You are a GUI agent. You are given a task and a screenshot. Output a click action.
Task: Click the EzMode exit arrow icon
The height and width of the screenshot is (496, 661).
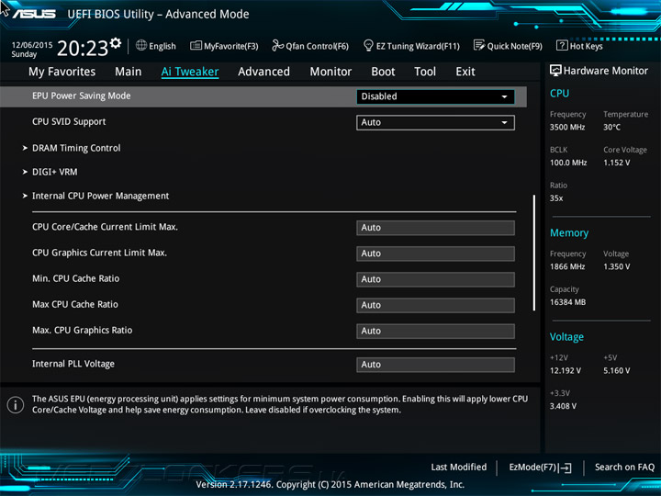[566, 468]
